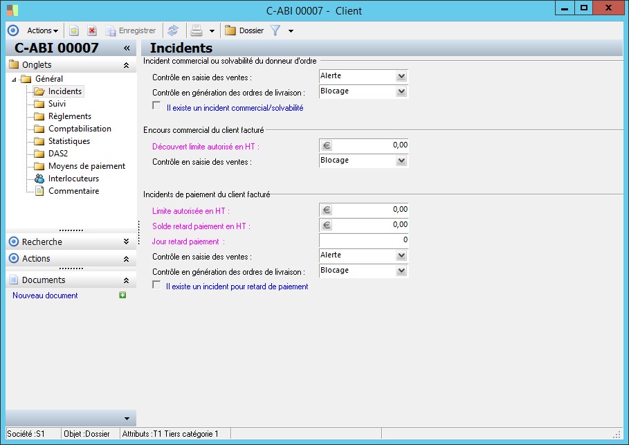Click the Documents section page icon
The image size is (629, 445).
(14, 280)
